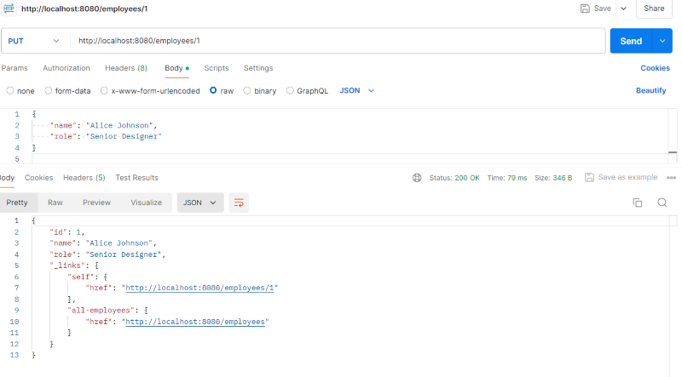The image size is (682, 377).
Task: Select GraphQL body type
Action: [291, 90]
